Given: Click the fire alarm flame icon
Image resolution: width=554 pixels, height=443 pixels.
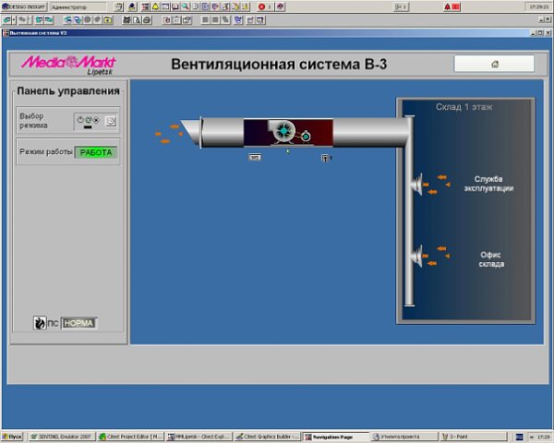Looking at the screenshot, I should click(39, 323).
